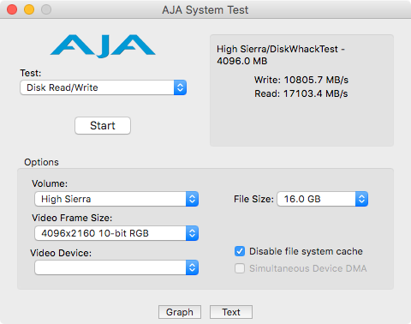Click the Read 17103.4 MB/s result
411x324 pixels.
[x=301, y=93]
